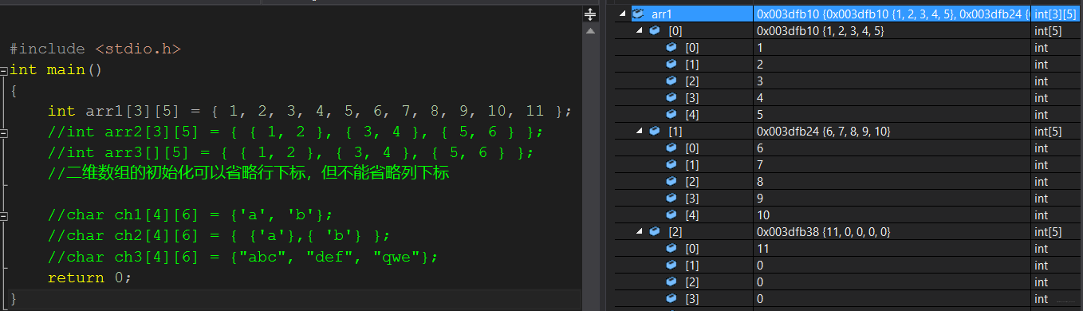The height and width of the screenshot is (311, 1083).
Task: Click the cube icon of the 0x003dfb38 row
Action: 655,232
